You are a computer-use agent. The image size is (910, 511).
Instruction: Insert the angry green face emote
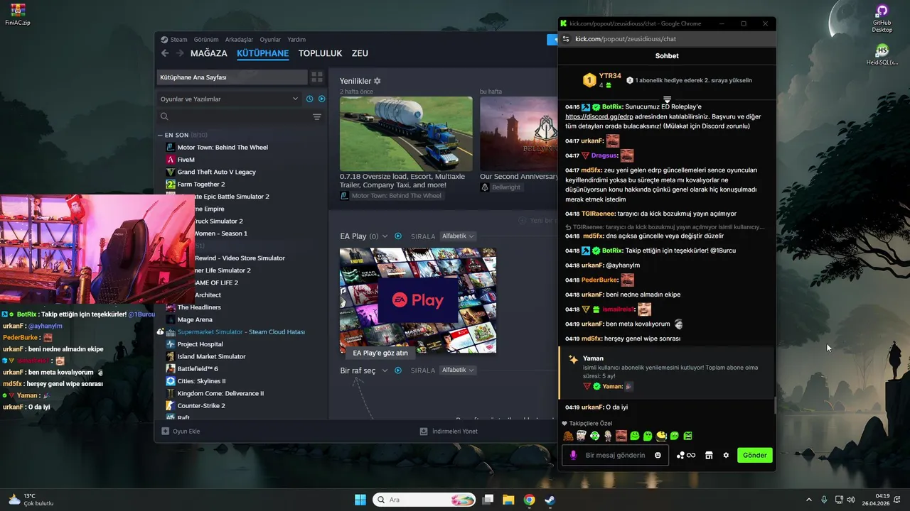(687, 436)
